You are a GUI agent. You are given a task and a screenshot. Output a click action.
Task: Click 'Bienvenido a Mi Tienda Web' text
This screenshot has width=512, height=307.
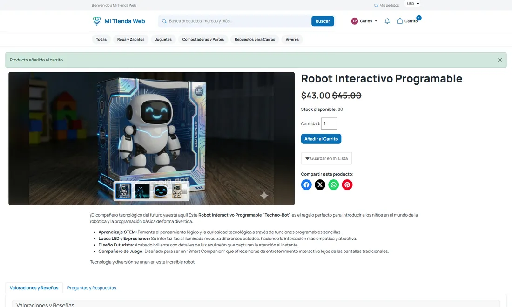[x=114, y=5]
